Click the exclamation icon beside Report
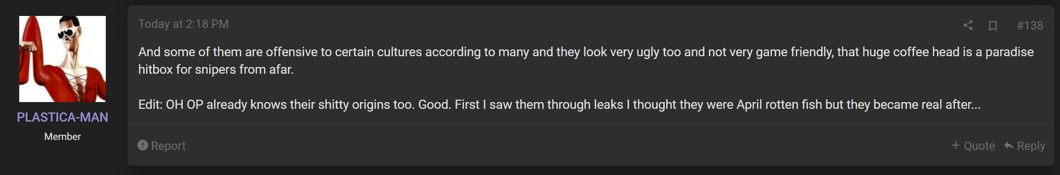 pyautogui.click(x=143, y=145)
